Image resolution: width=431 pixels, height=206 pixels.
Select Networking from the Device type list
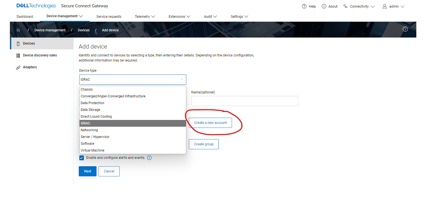(89, 130)
